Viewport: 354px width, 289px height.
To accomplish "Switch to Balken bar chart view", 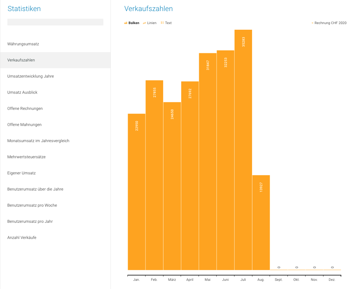I will coord(132,23).
